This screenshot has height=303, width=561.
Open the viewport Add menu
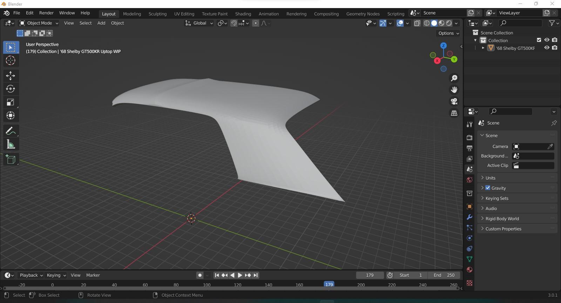click(x=101, y=23)
